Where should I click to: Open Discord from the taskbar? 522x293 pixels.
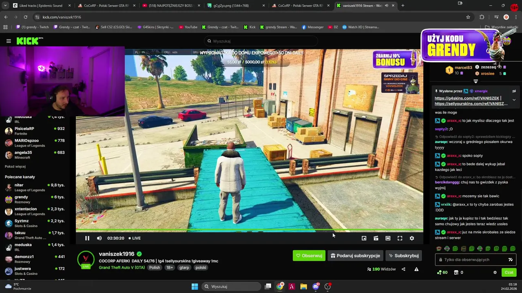point(315,286)
